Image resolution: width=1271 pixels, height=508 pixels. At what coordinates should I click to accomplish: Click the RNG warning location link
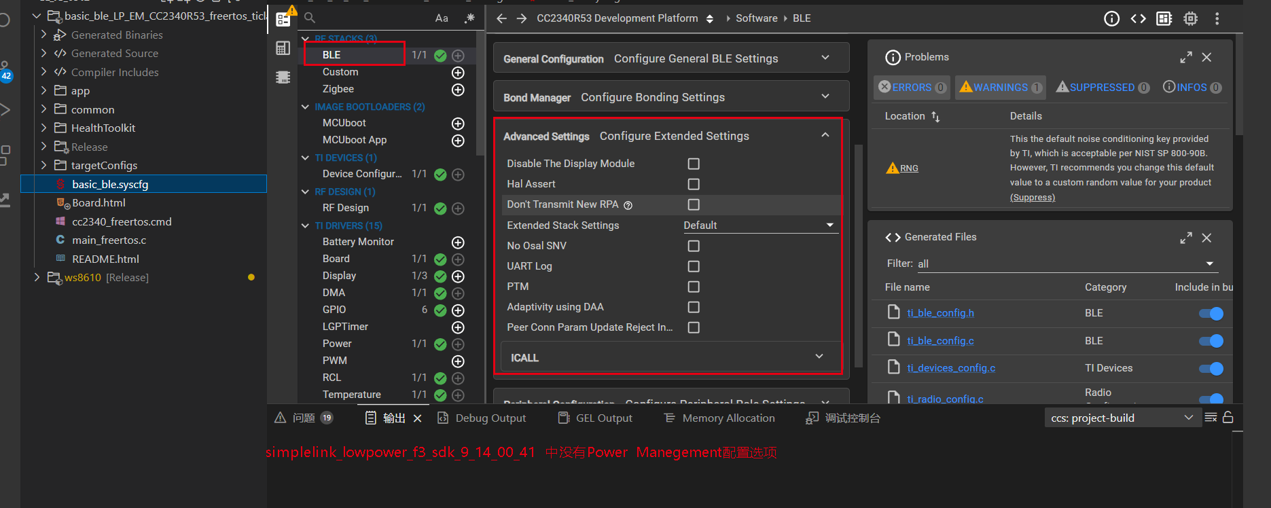point(909,168)
